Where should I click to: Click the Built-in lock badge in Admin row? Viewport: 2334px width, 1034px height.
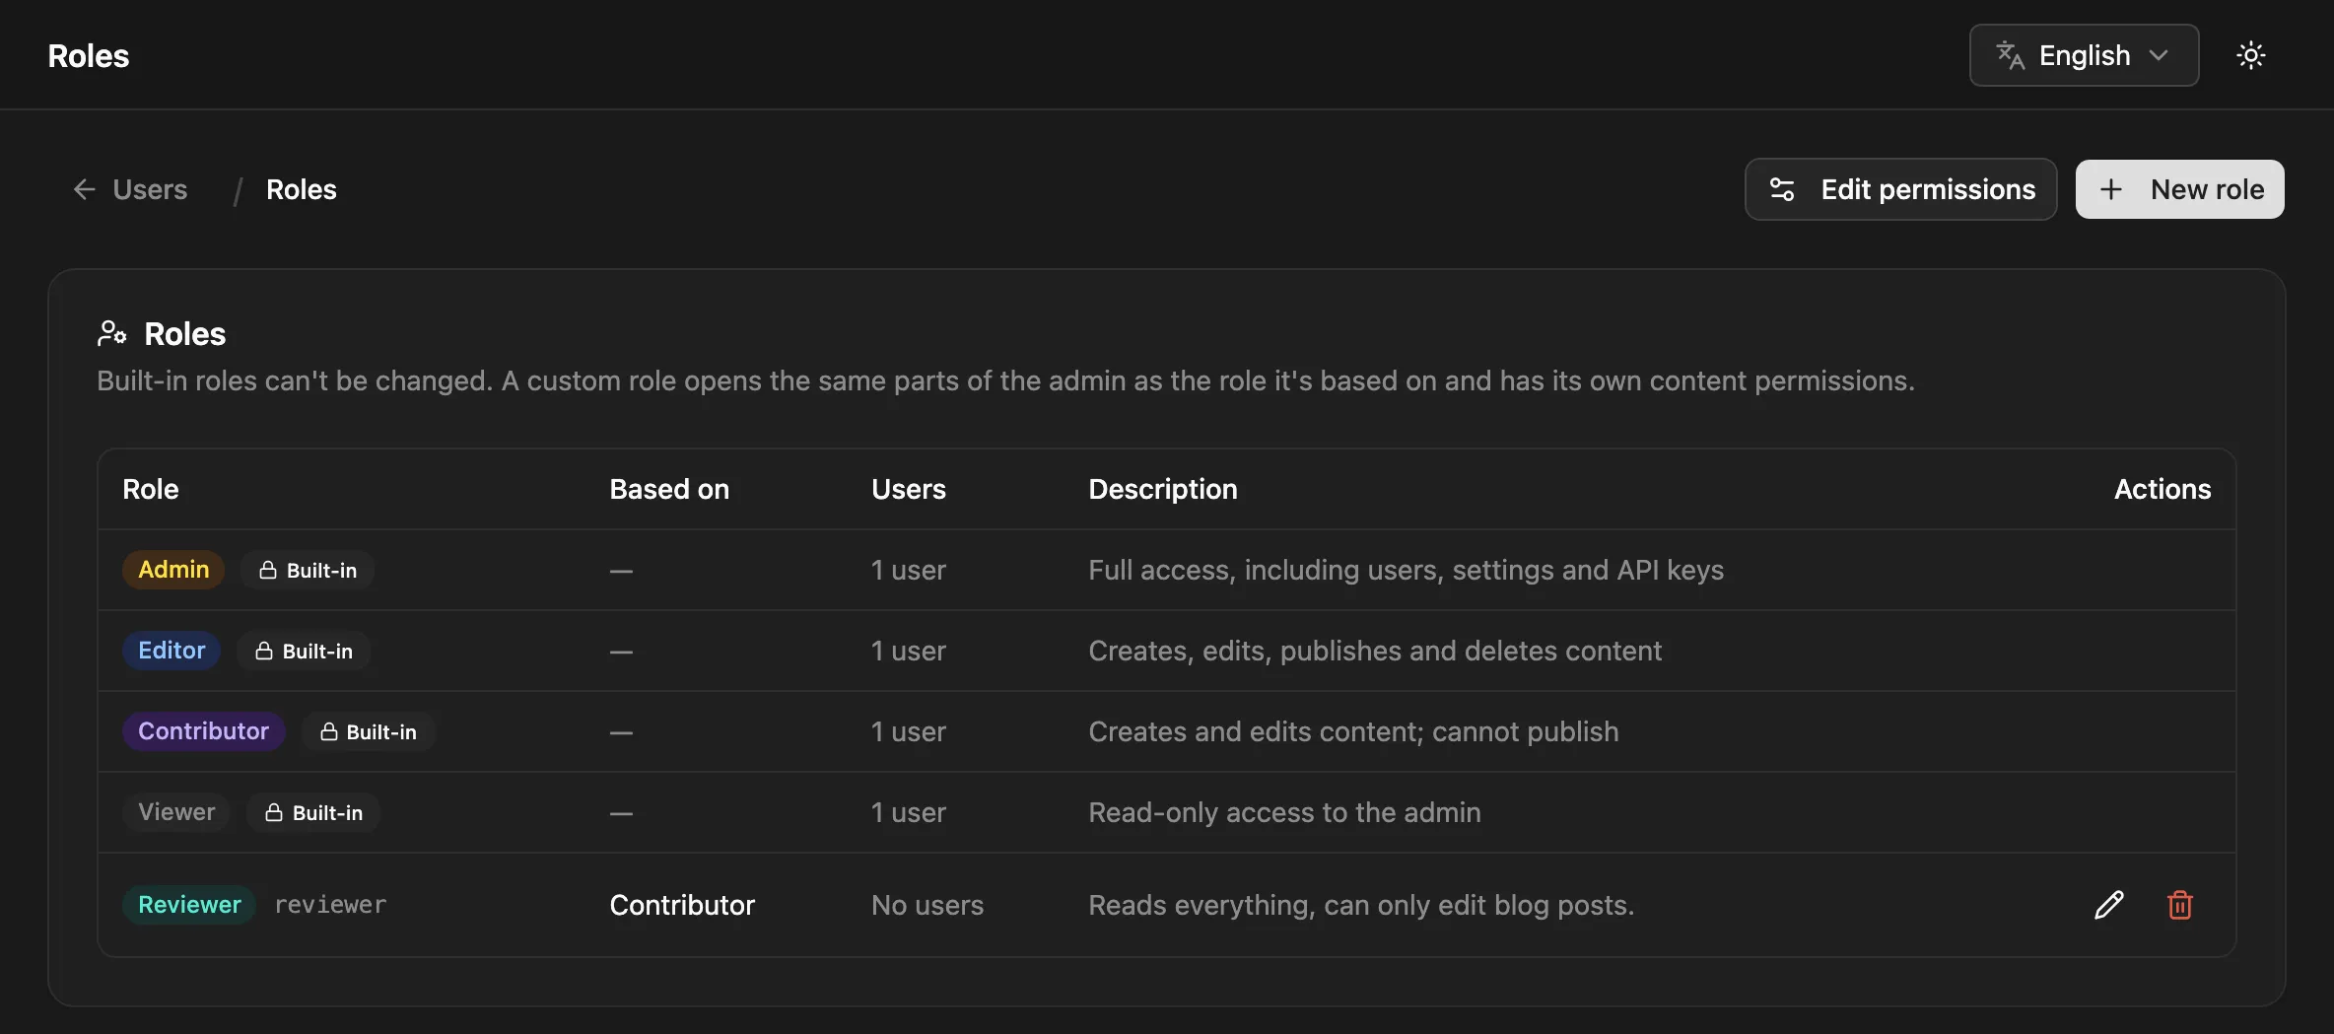pyautogui.click(x=308, y=570)
